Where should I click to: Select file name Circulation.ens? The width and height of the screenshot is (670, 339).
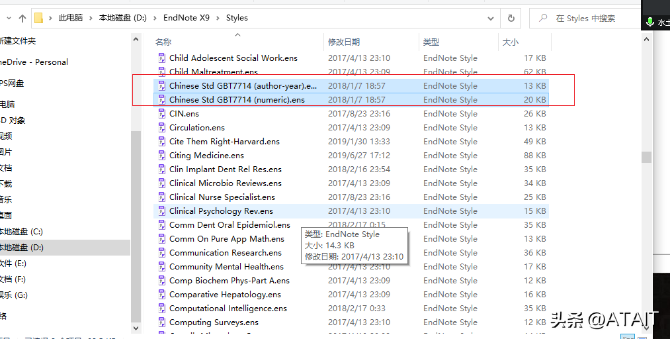[196, 127]
